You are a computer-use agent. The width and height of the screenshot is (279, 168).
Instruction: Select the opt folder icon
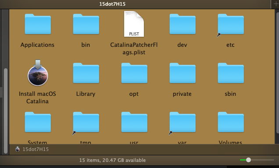[134, 73]
